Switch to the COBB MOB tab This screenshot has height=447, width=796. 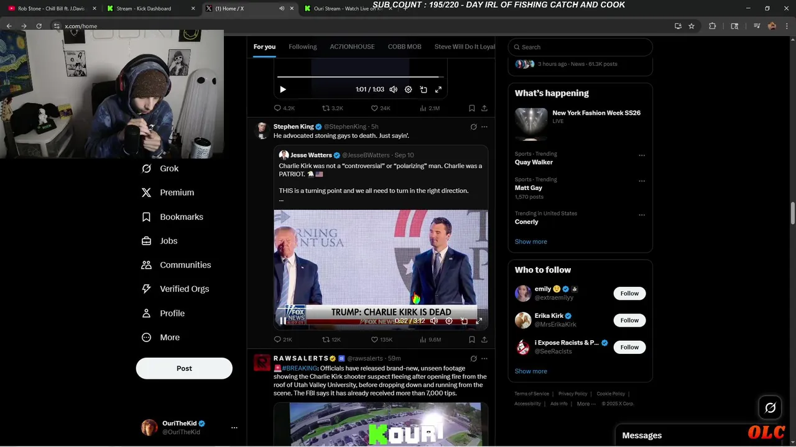404,47
